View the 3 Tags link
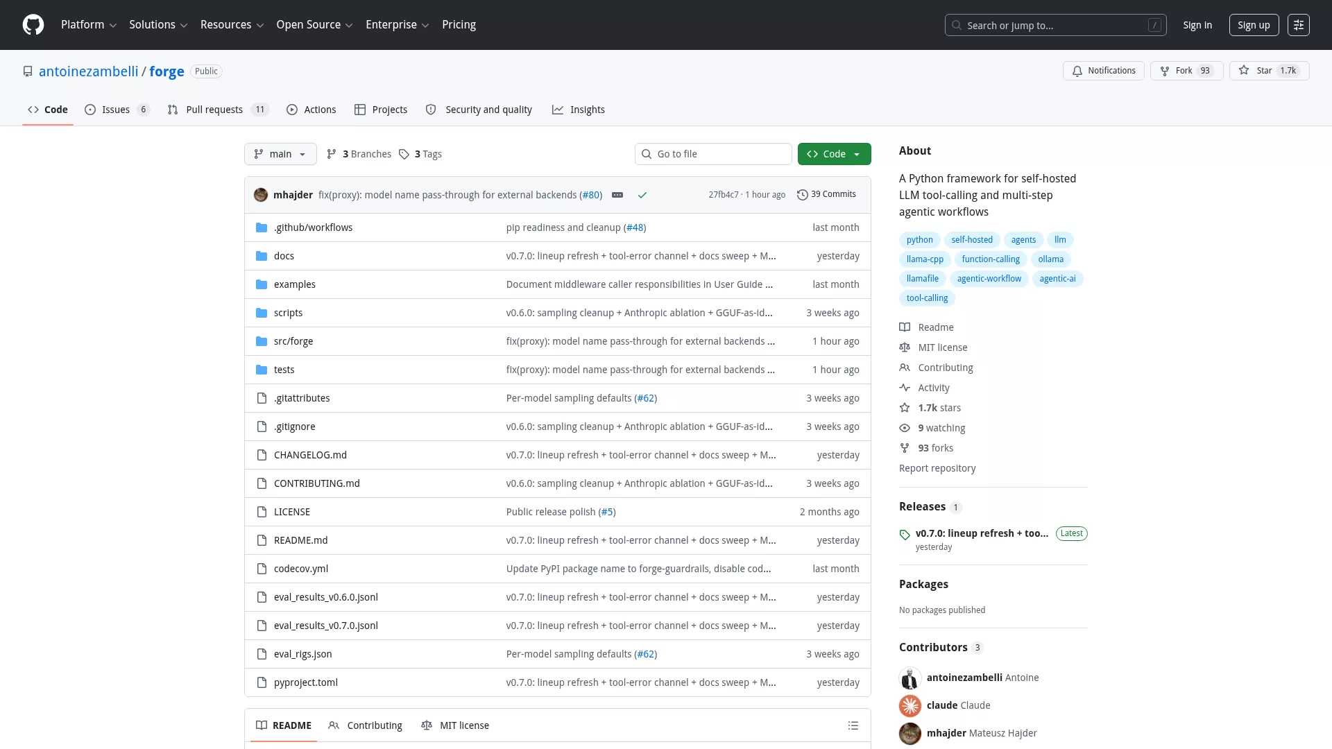This screenshot has height=749, width=1332. pos(420,154)
